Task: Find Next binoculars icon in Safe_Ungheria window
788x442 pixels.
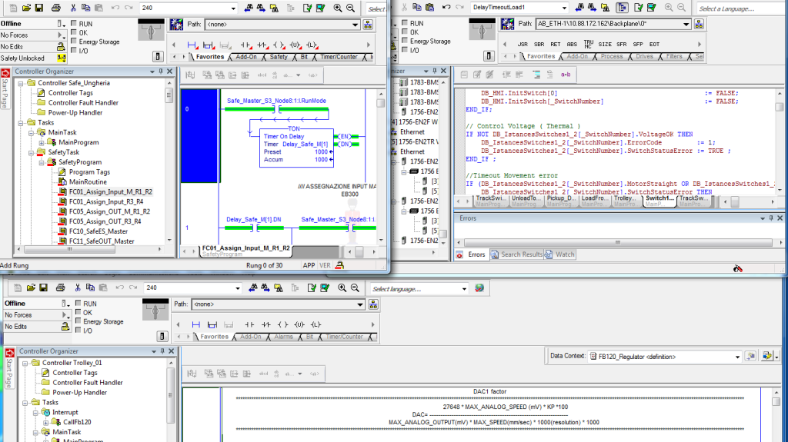Action: [261, 8]
